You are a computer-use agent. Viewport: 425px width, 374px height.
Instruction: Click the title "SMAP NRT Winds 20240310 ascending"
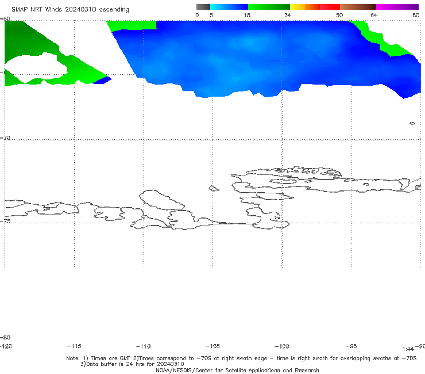tap(70, 9)
